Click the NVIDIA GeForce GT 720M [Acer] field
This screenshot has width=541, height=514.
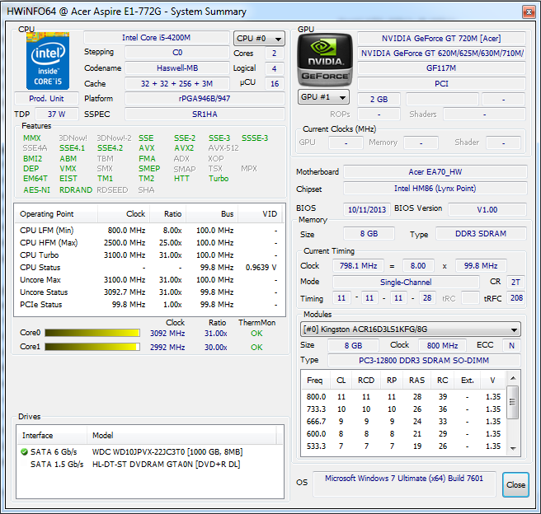click(x=441, y=38)
